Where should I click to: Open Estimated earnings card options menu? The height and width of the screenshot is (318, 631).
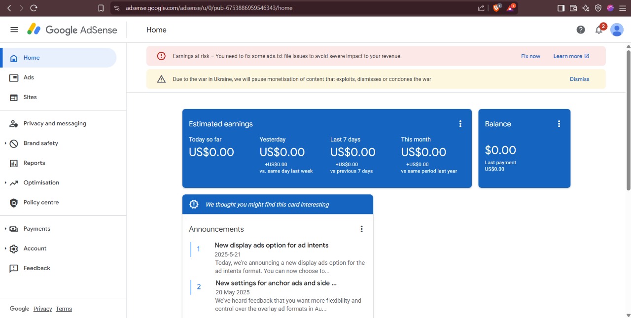460,124
